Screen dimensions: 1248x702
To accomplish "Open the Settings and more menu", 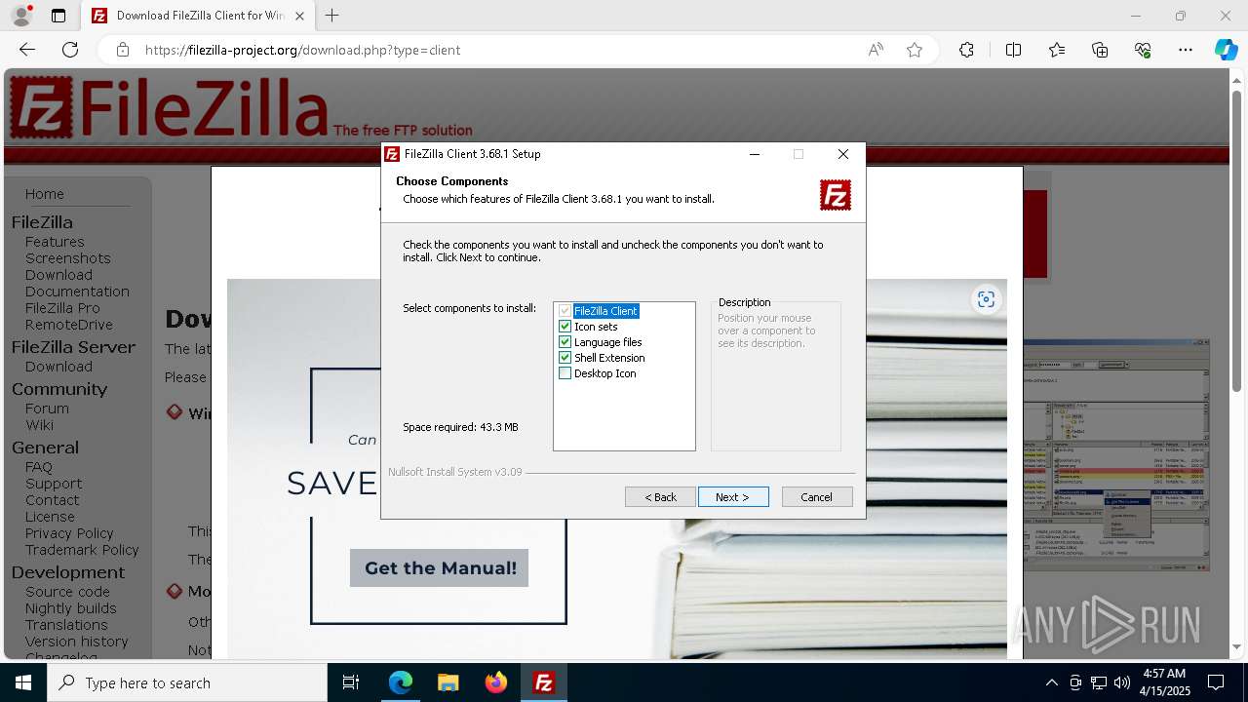I will [x=1186, y=50].
